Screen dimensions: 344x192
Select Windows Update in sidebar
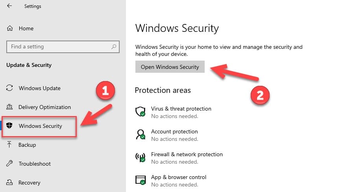coord(40,88)
